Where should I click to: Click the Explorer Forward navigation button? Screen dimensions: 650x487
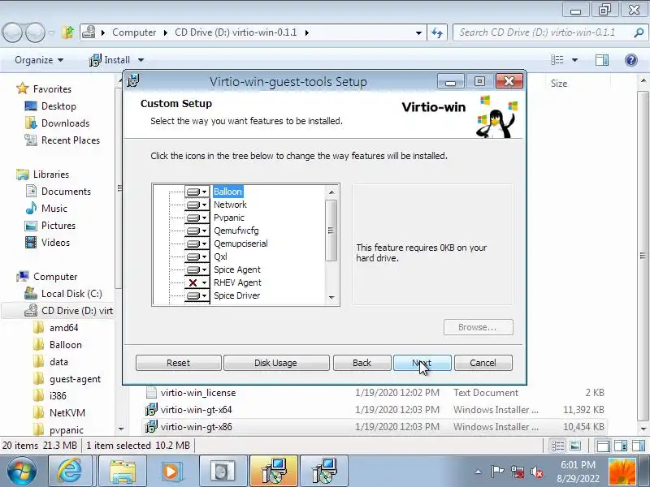click(35, 32)
